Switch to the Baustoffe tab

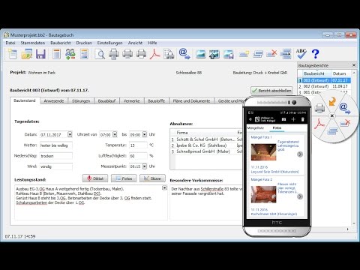(156, 101)
